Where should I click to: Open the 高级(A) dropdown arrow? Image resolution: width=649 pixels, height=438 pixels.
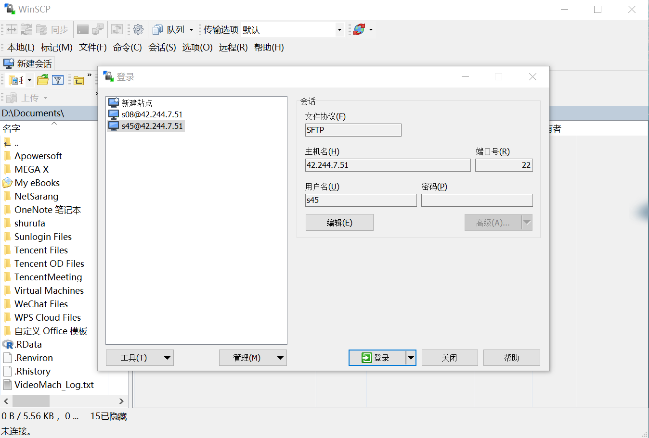click(x=527, y=223)
